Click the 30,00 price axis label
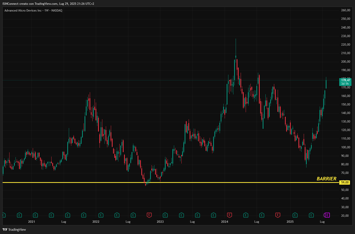Viewport: 355px width, 234px height. 345,207
